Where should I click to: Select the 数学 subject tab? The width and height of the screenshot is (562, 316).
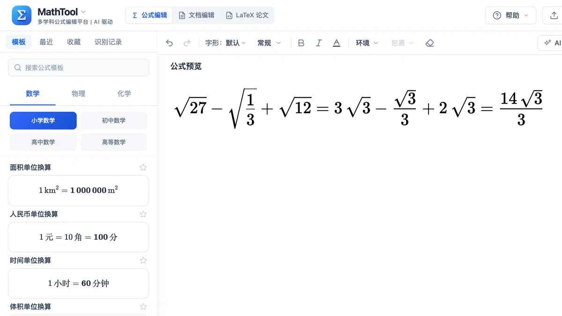33,94
